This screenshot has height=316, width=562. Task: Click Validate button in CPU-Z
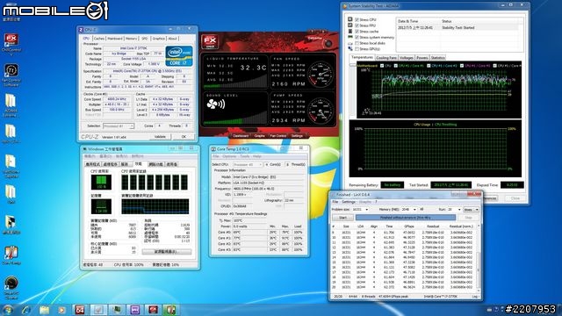(160, 137)
